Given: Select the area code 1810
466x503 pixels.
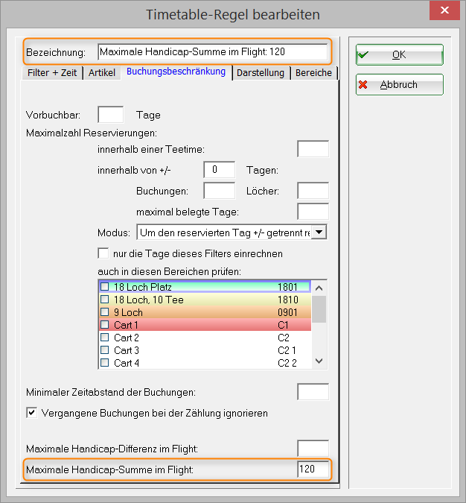Looking at the screenshot, I should [288, 300].
